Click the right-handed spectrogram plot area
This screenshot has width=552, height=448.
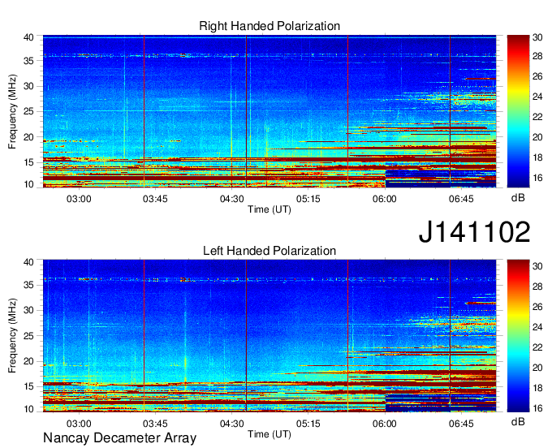click(270, 111)
